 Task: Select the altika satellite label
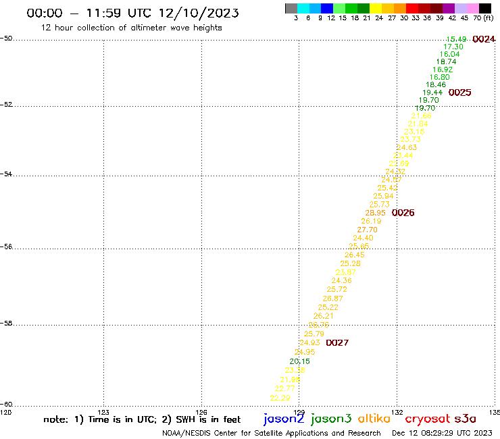pyautogui.click(x=374, y=419)
